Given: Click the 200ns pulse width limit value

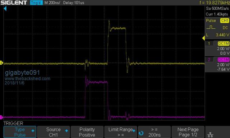Looking at the screenshot, I should click(154, 135).
